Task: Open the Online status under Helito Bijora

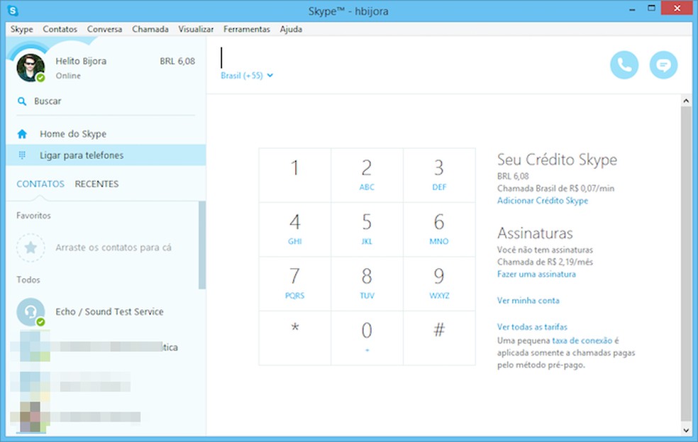Action: click(x=68, y=76)
